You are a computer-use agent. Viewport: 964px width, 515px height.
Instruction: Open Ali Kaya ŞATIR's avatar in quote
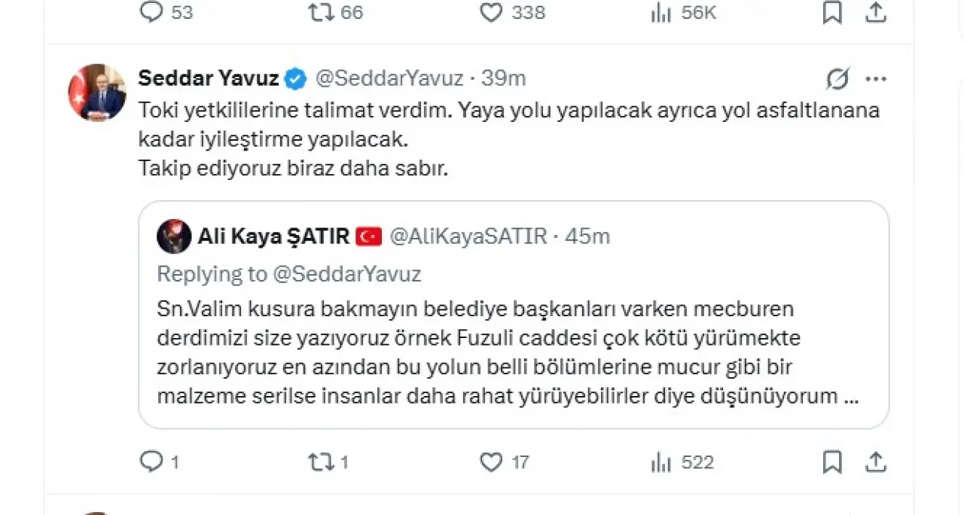click(x=173, y=236)
